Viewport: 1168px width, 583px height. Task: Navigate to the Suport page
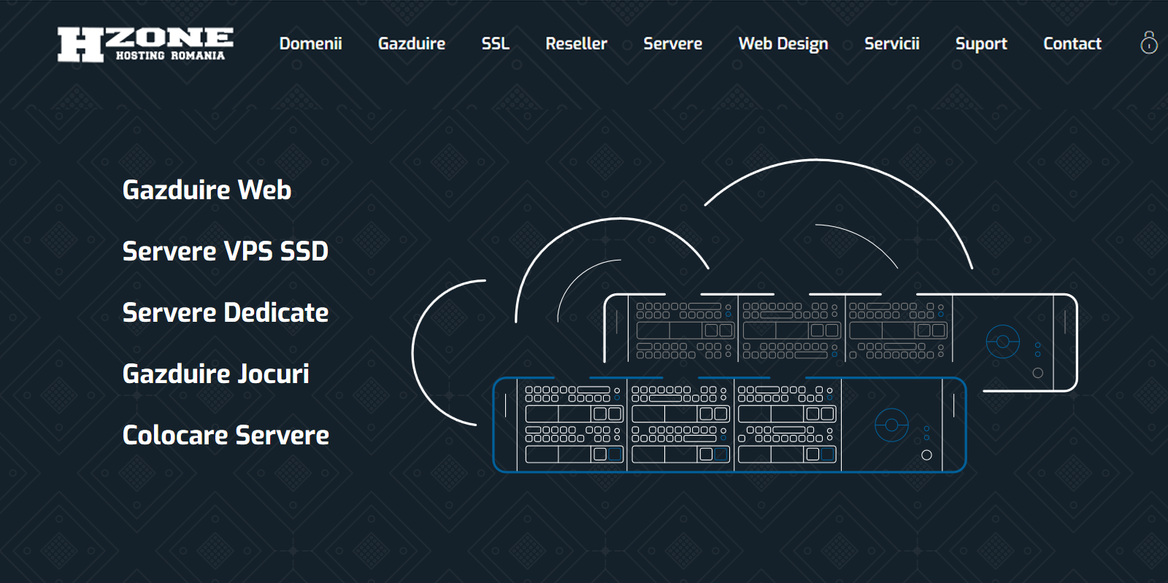(x=980, y=44)
